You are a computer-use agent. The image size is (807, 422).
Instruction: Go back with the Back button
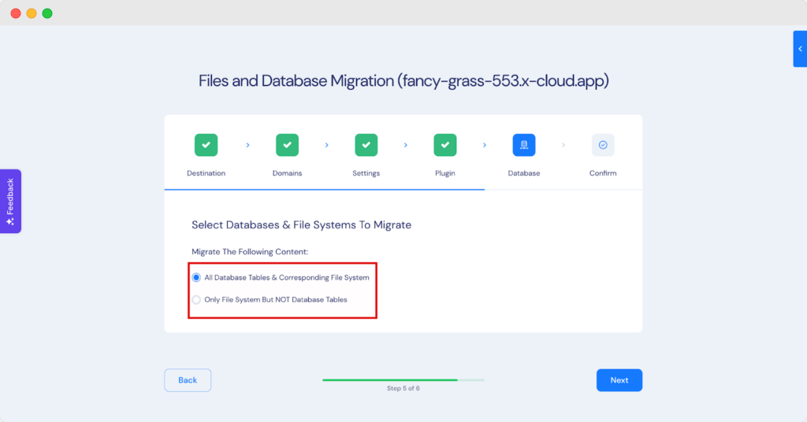click(x=188, y=380)
